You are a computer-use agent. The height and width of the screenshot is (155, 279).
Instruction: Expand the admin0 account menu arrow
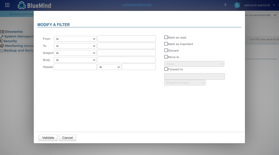pos(274,5)
